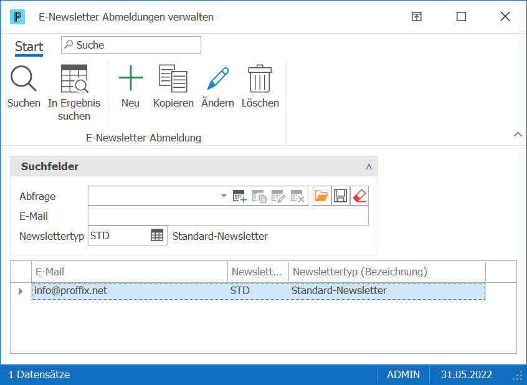This screenshot has width=527, height=385.
Task: Click the Suche ribbon search box
Action: [x=131, y=45]
